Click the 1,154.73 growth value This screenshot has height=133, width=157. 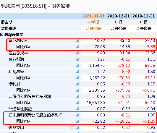coord(97,65)
